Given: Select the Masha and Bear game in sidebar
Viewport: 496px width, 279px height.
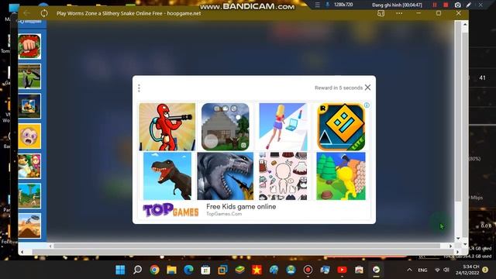Looking at the screenshot, I should [29, 166].
